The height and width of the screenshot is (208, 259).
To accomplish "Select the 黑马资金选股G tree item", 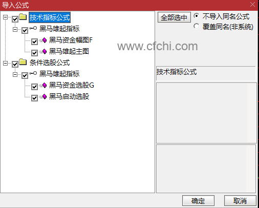I will pyautogui.click(x=72, y=85).
